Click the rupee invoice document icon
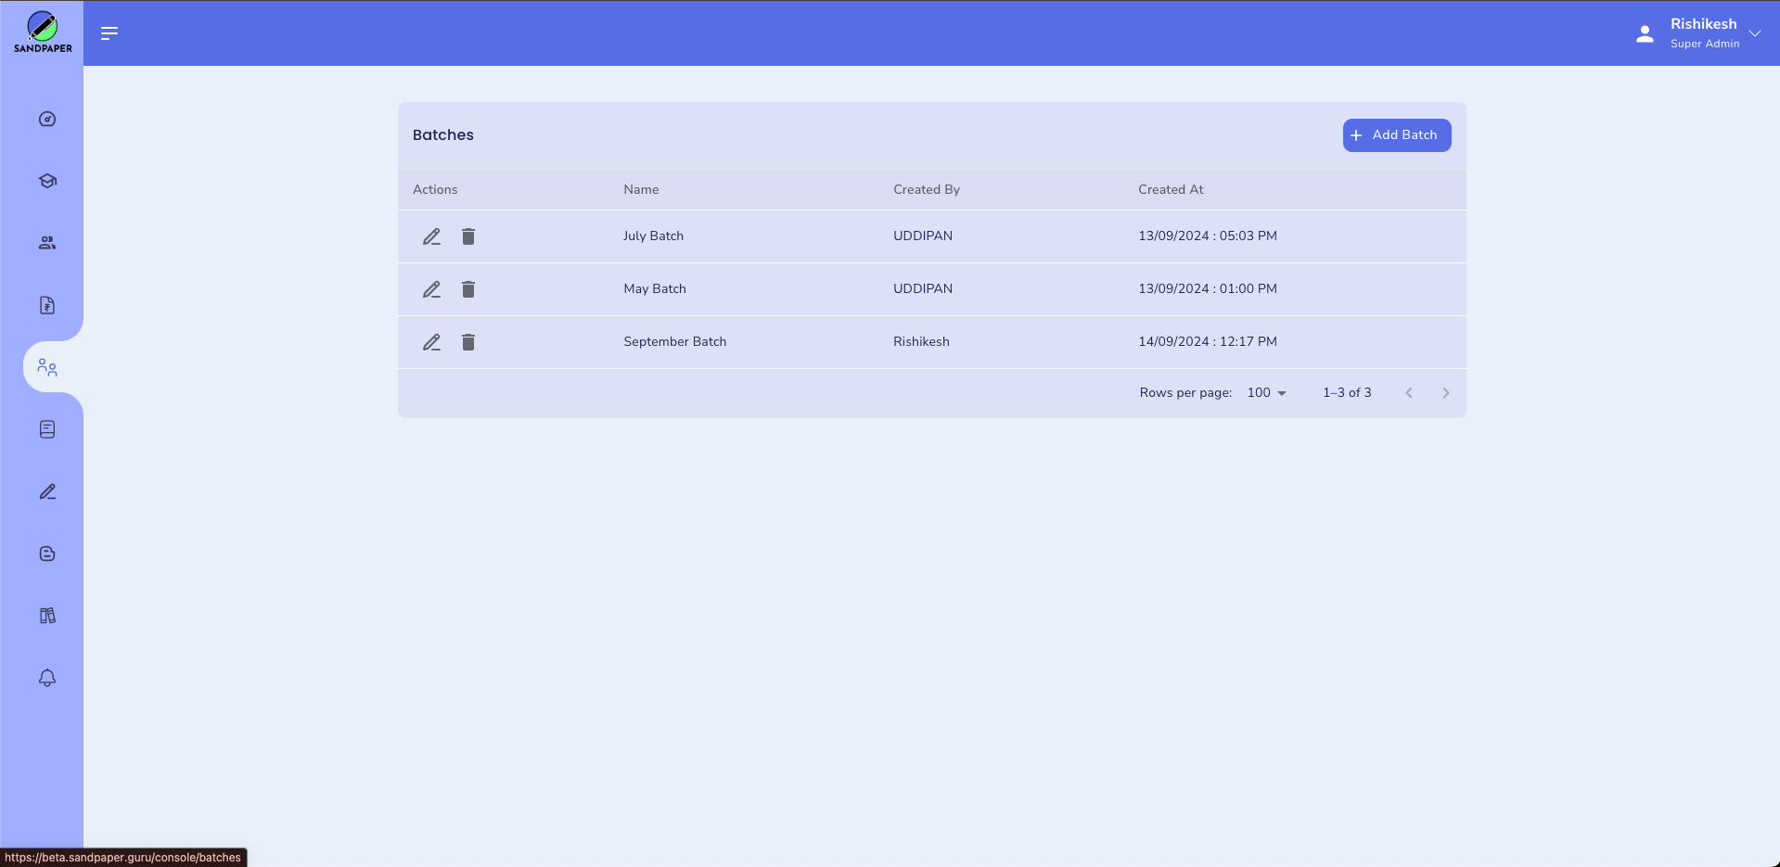 (x=46, y=305)
